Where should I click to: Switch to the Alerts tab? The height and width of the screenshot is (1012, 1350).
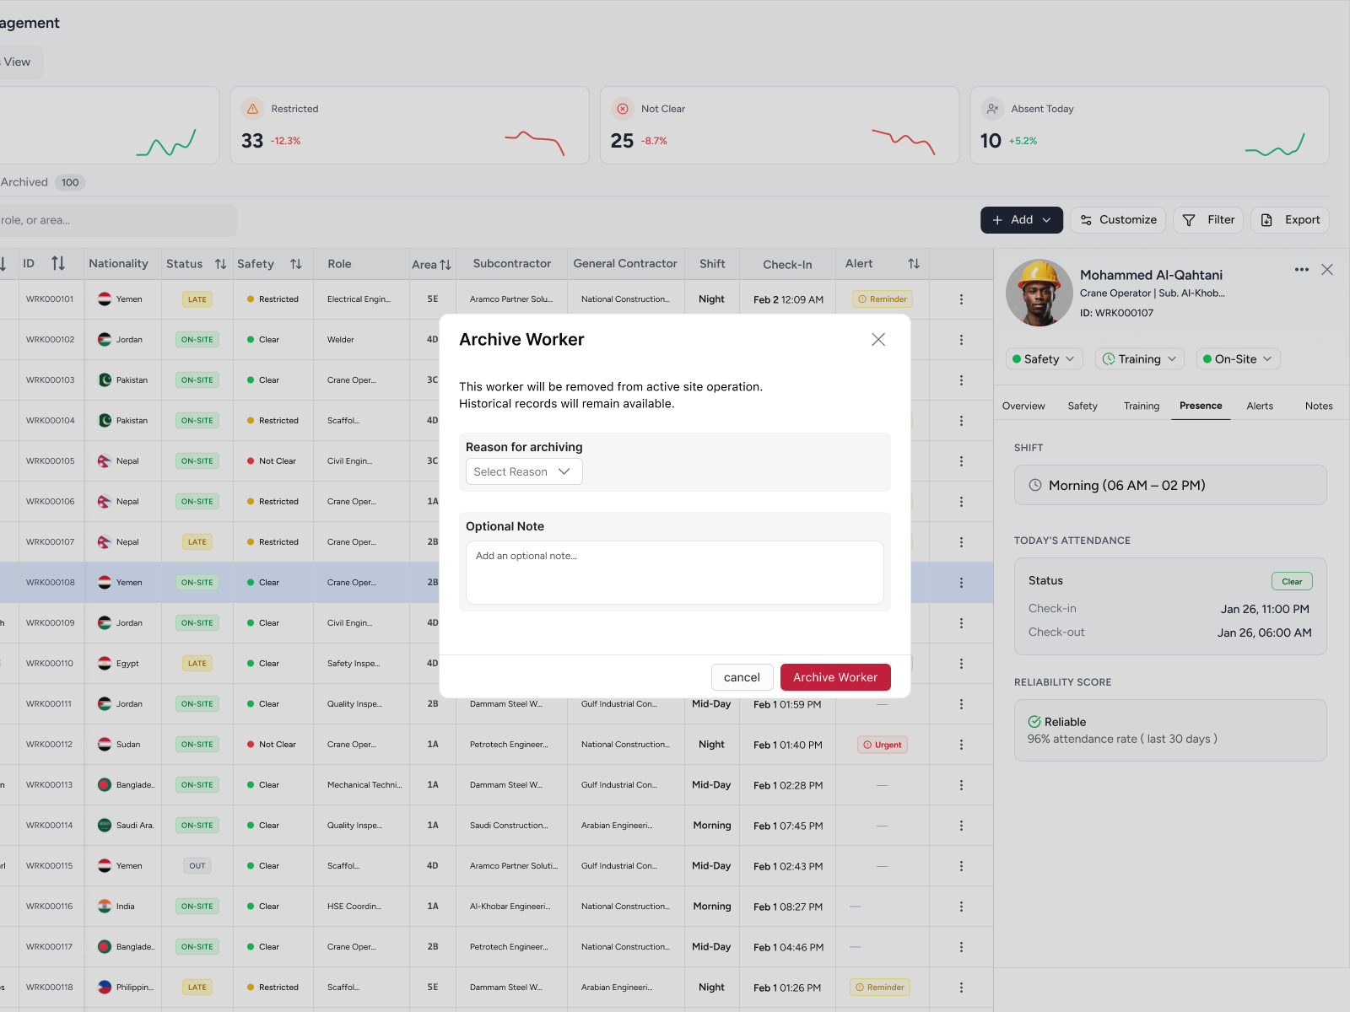point(1260,406)
